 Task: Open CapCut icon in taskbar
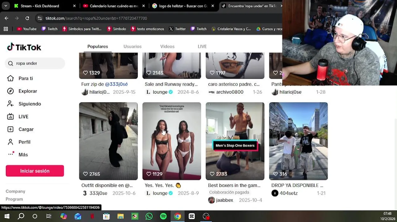(192, 216)
